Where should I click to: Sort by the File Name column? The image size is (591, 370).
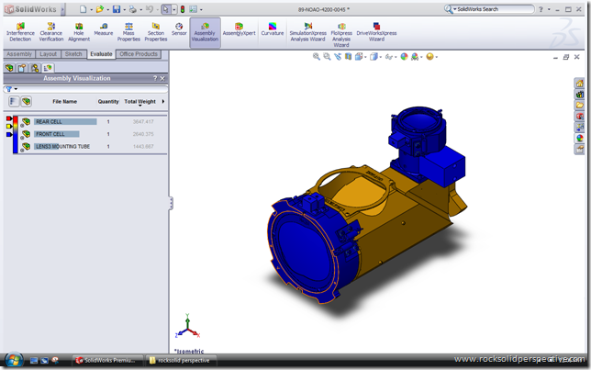(64, 102)
